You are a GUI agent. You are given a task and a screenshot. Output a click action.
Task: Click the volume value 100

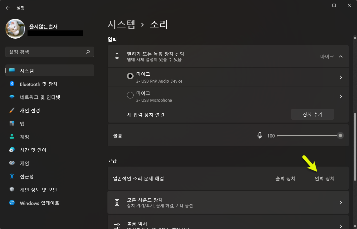point(271,136)
